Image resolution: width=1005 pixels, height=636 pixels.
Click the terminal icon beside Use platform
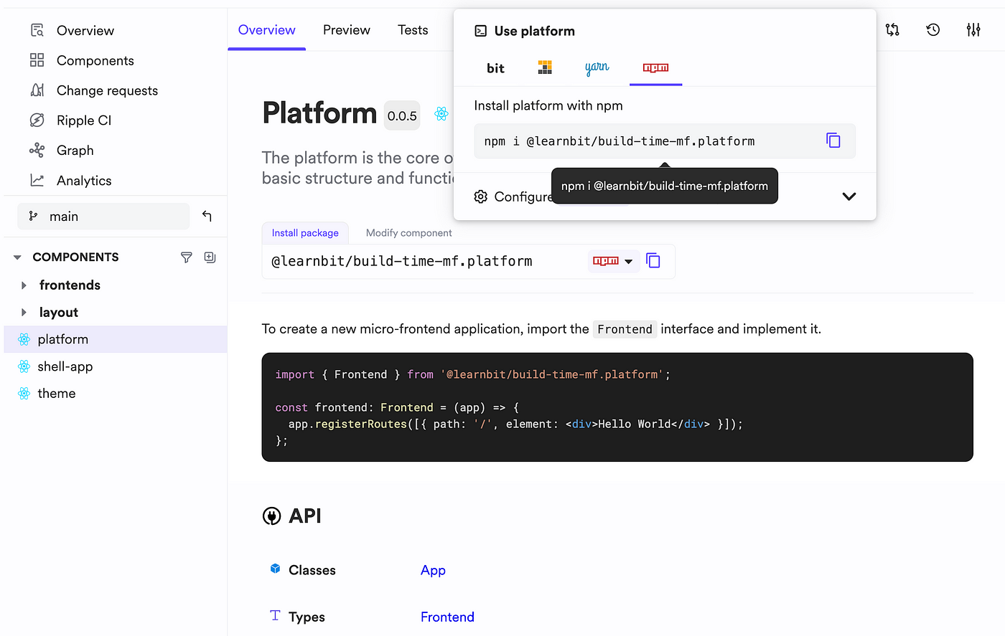[481, 31]
